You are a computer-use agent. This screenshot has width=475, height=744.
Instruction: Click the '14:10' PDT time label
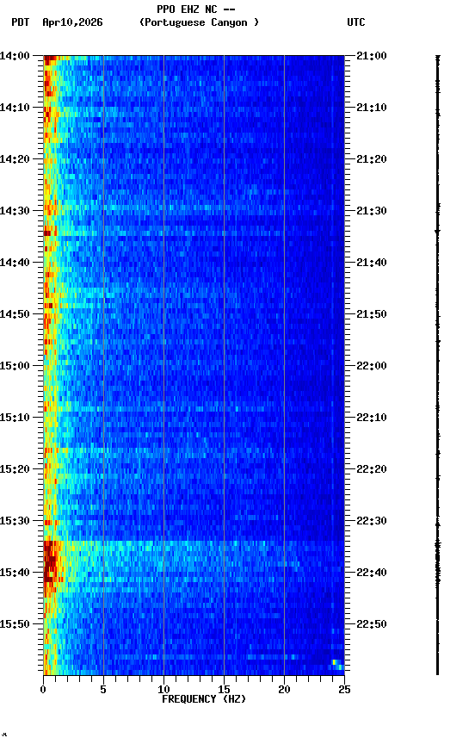(15, 108)
